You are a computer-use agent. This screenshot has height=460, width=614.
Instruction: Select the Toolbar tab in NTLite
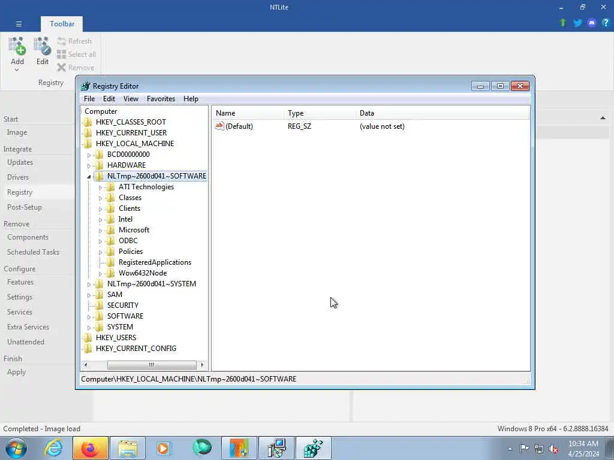[x=62, y=24]
